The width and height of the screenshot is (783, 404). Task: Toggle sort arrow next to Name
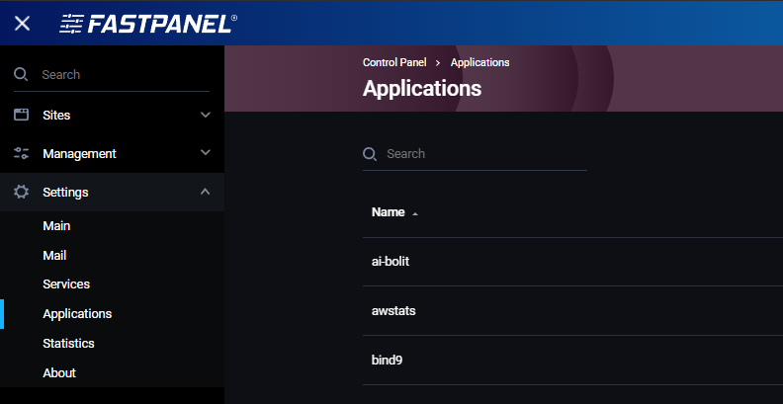click(x=415, y=213)
